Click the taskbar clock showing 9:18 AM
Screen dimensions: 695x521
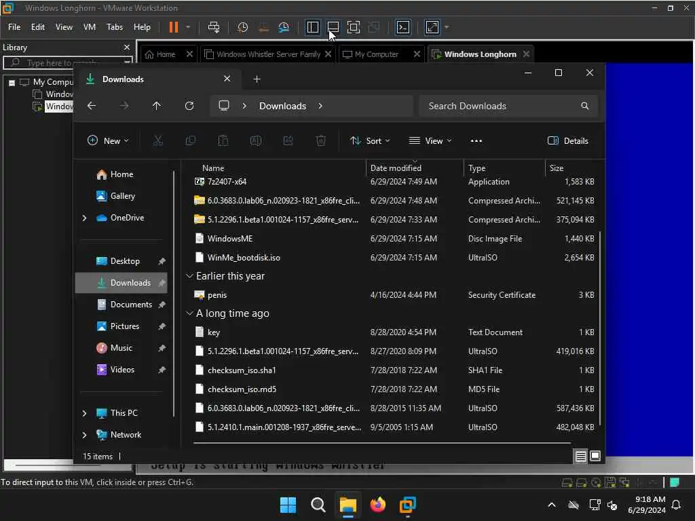(x=647, y=505)
